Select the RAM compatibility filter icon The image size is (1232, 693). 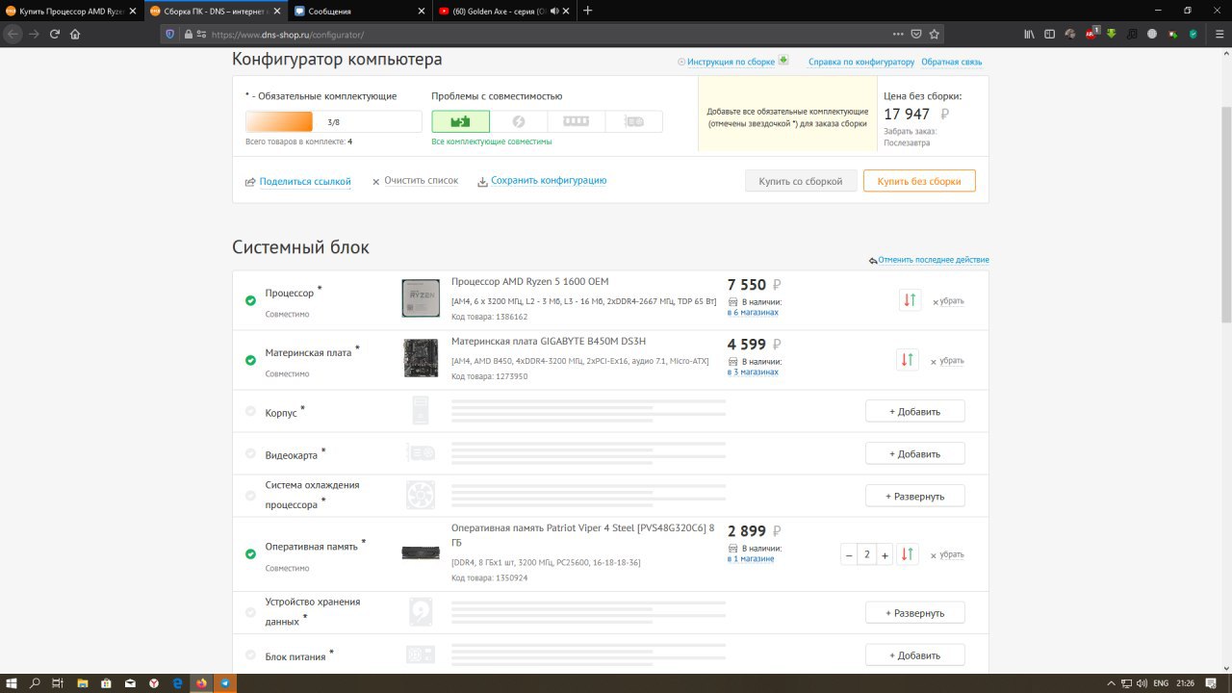(x=576, y=121)
